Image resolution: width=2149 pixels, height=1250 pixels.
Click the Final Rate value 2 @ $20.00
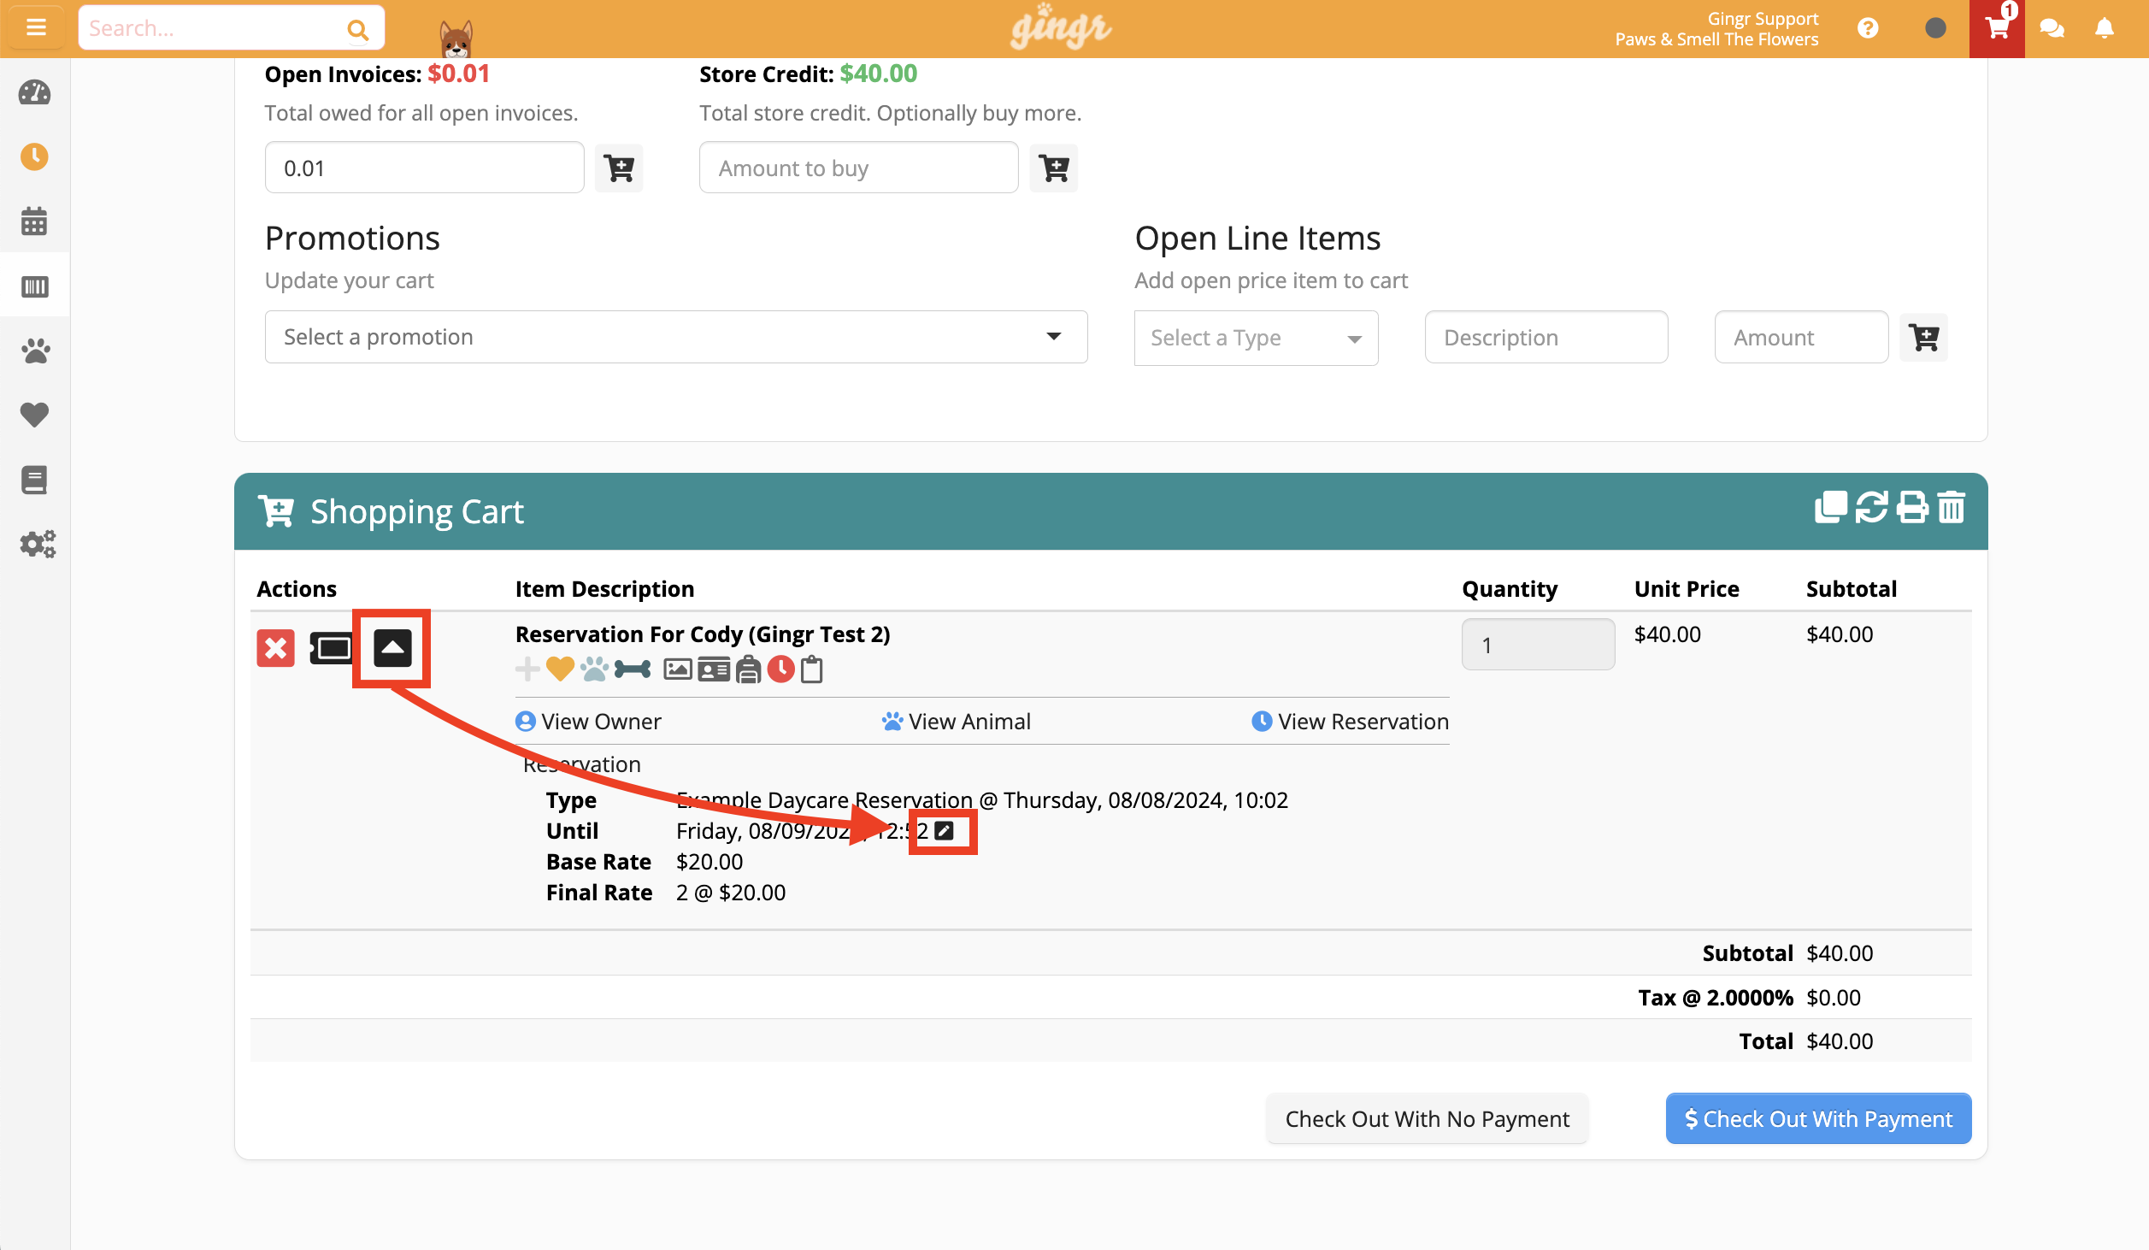[730, 893]
